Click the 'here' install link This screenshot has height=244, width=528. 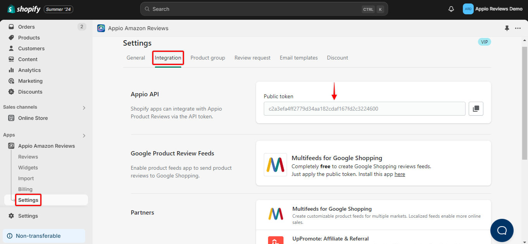400,174
